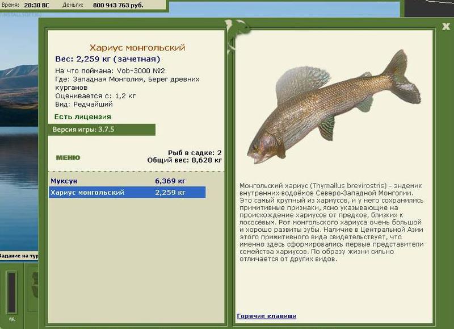Screen dimensions: 454x329
Task: Click the weight 6,369 кг of Муксун
Action: click(x=170, y=181)
